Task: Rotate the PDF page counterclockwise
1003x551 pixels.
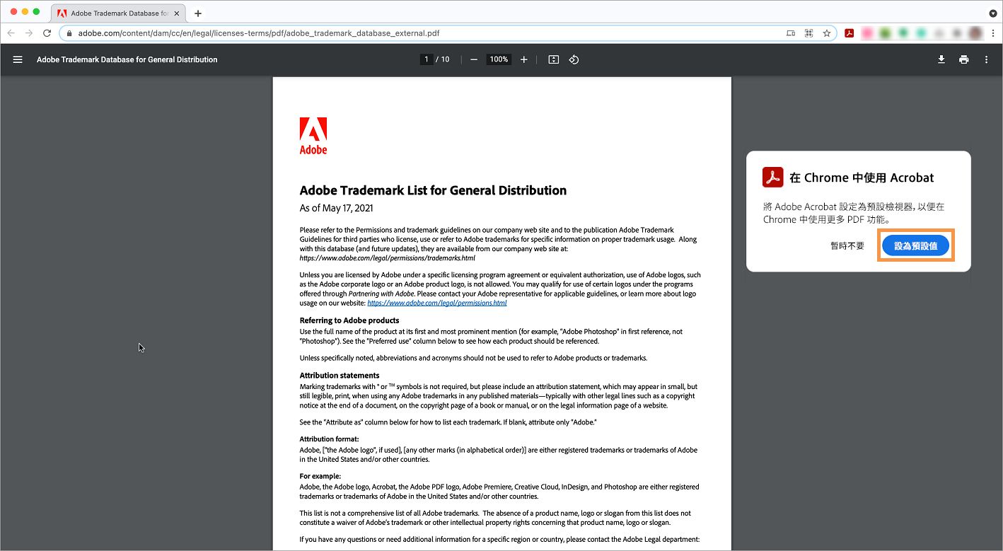Action: tap(574, 59)
